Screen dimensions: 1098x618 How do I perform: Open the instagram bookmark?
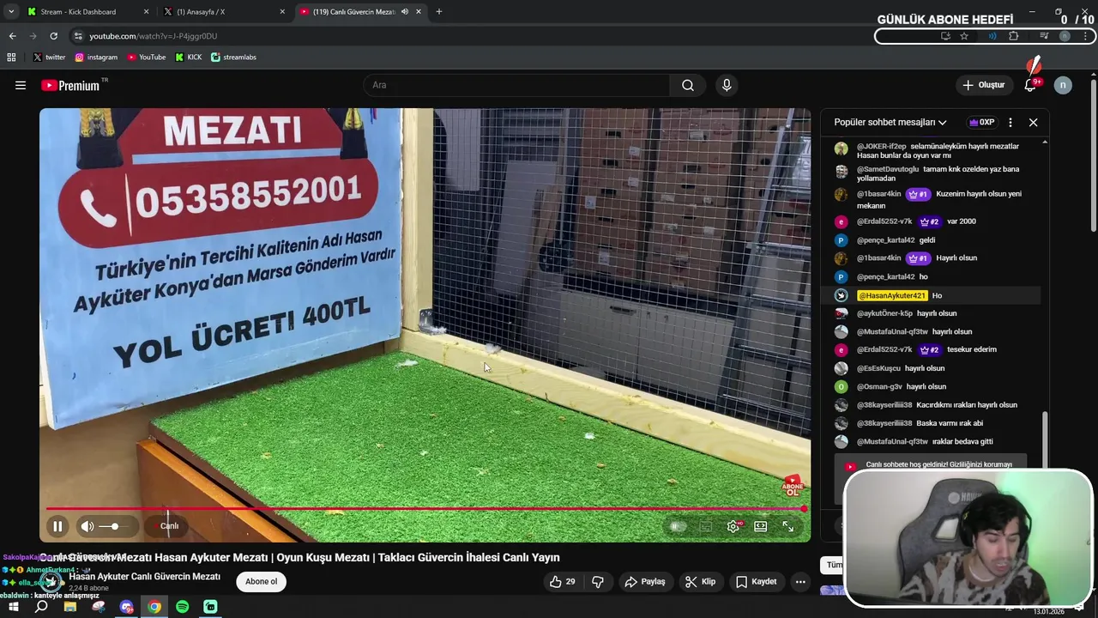point(96,58)
